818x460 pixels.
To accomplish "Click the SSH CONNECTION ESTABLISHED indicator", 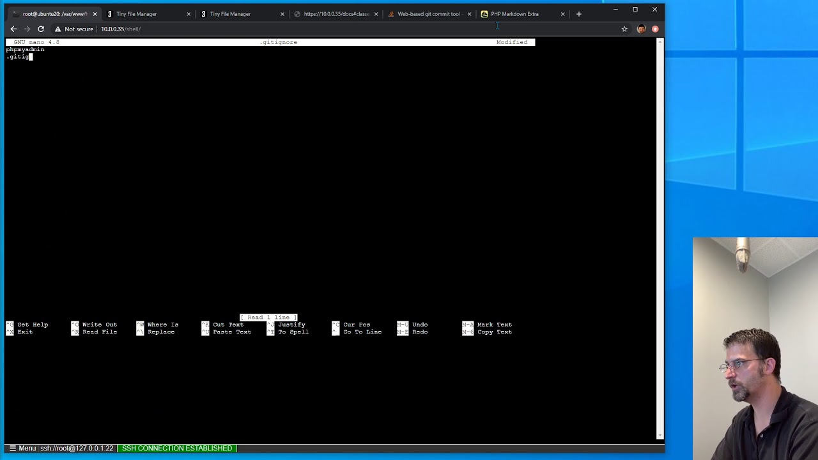I will click(177, 448).
